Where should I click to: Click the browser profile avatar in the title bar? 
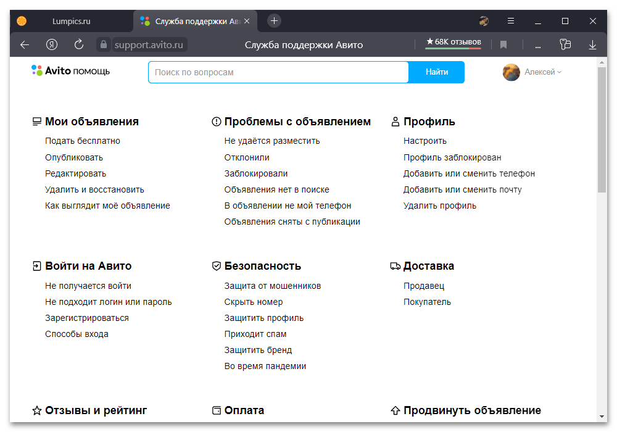pyautogui.click(x=484, y=21)
